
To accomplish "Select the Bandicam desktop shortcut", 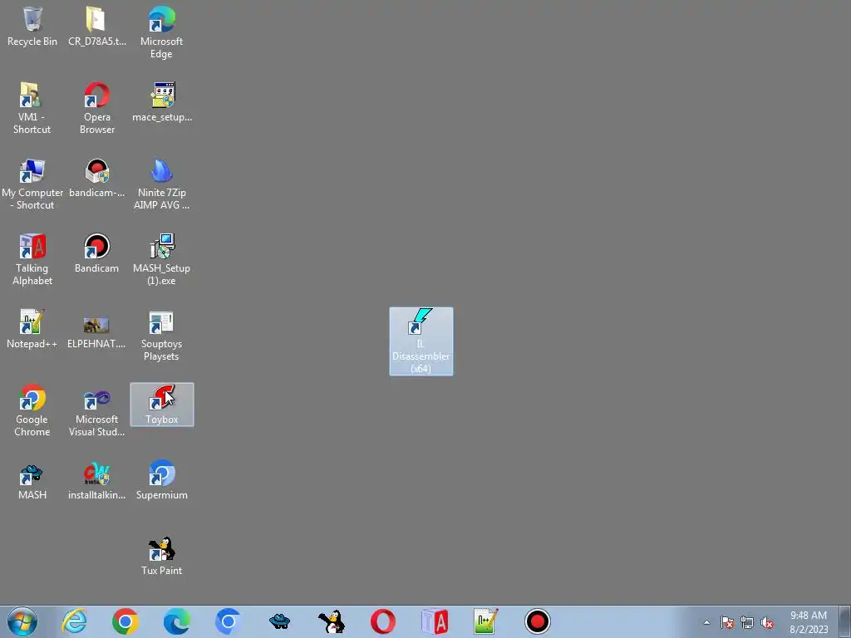I will 96,253.
